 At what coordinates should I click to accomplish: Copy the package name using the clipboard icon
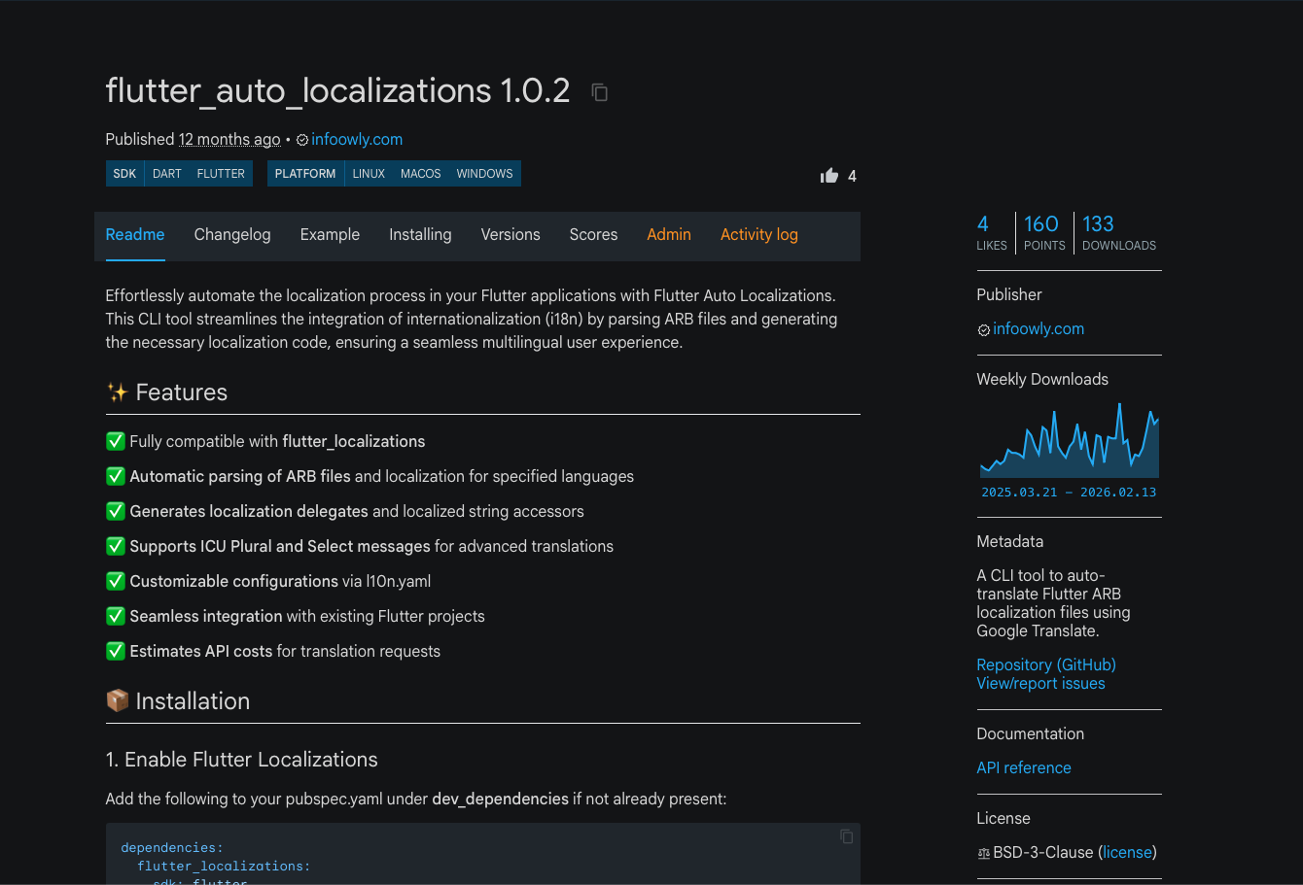coord(599,91)
